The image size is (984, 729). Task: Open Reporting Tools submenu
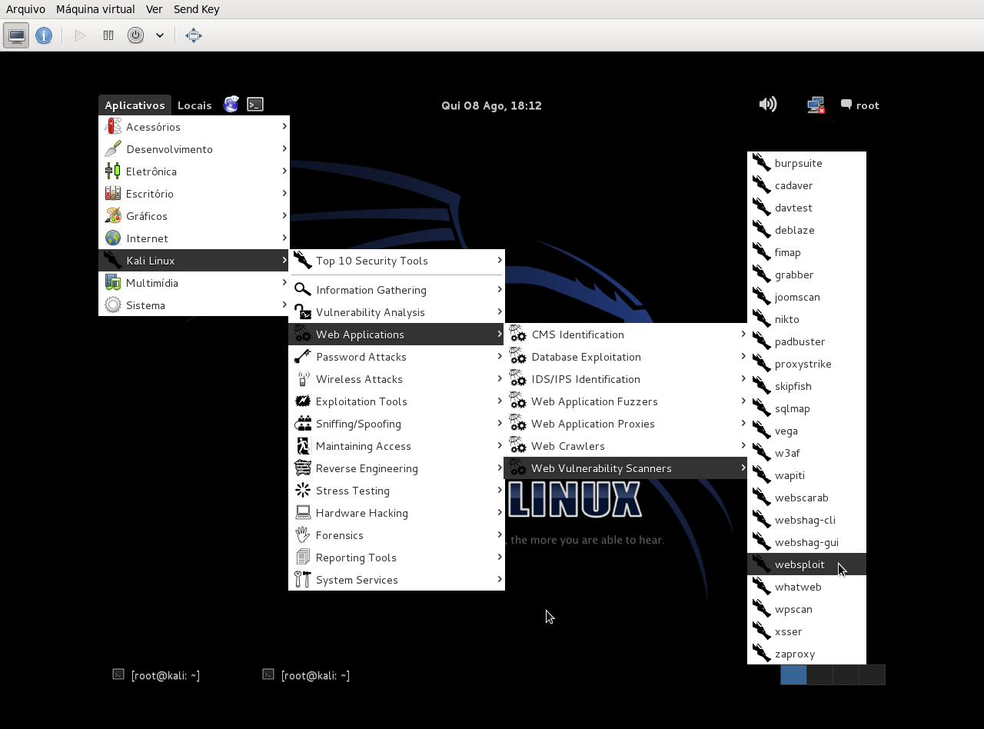point(397,558)
